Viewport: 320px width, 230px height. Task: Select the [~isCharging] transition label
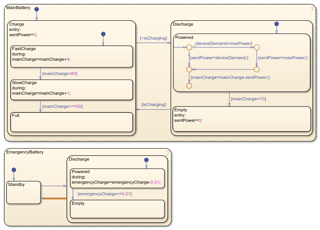coord(152,38)
